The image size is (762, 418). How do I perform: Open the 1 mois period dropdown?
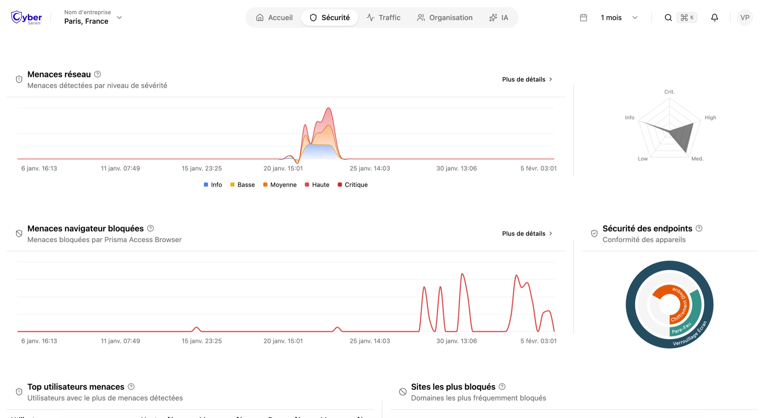[x=619, y=18]
